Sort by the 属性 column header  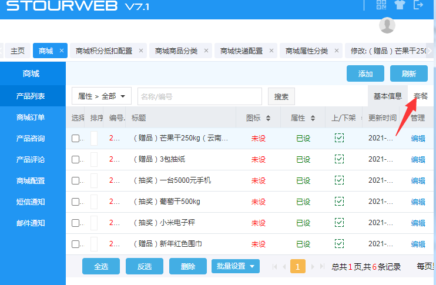coord(303,118)
